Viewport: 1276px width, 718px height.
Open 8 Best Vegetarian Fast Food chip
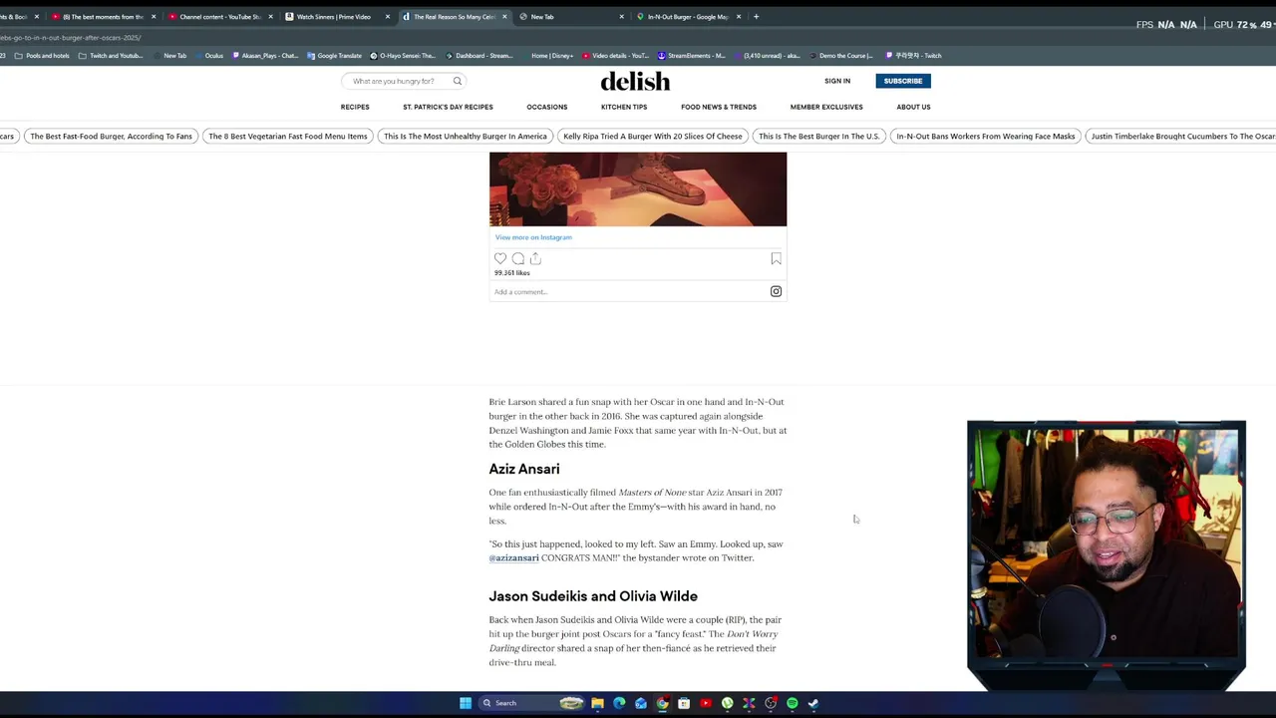click(287, 136)
